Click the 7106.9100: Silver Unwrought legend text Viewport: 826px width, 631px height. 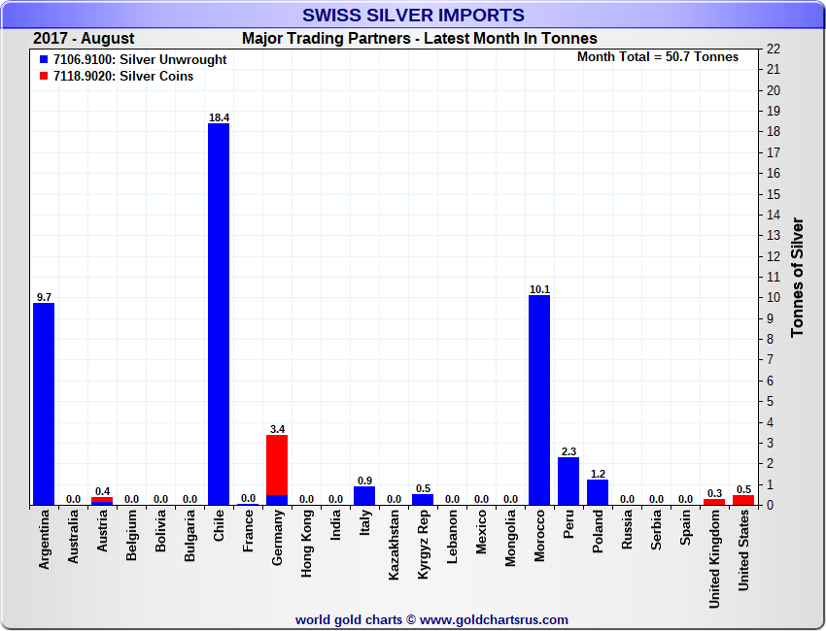pyautogui.click(x=140, y=60)
